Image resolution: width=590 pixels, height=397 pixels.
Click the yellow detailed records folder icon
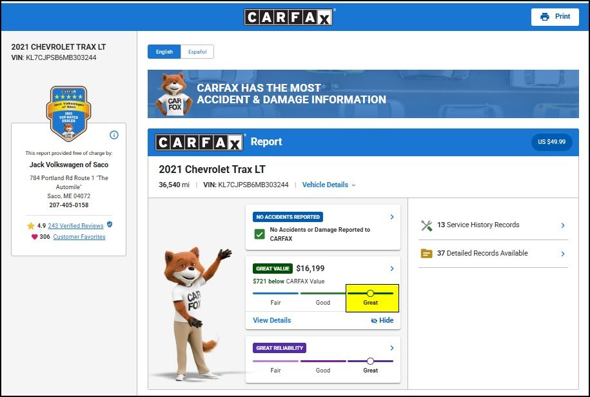pos(426,254)
